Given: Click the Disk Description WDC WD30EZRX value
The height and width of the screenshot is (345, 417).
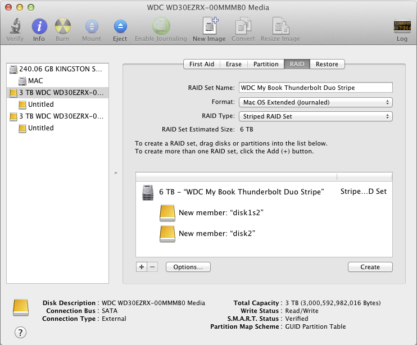Looking at the screenshot, I should 153,303.
